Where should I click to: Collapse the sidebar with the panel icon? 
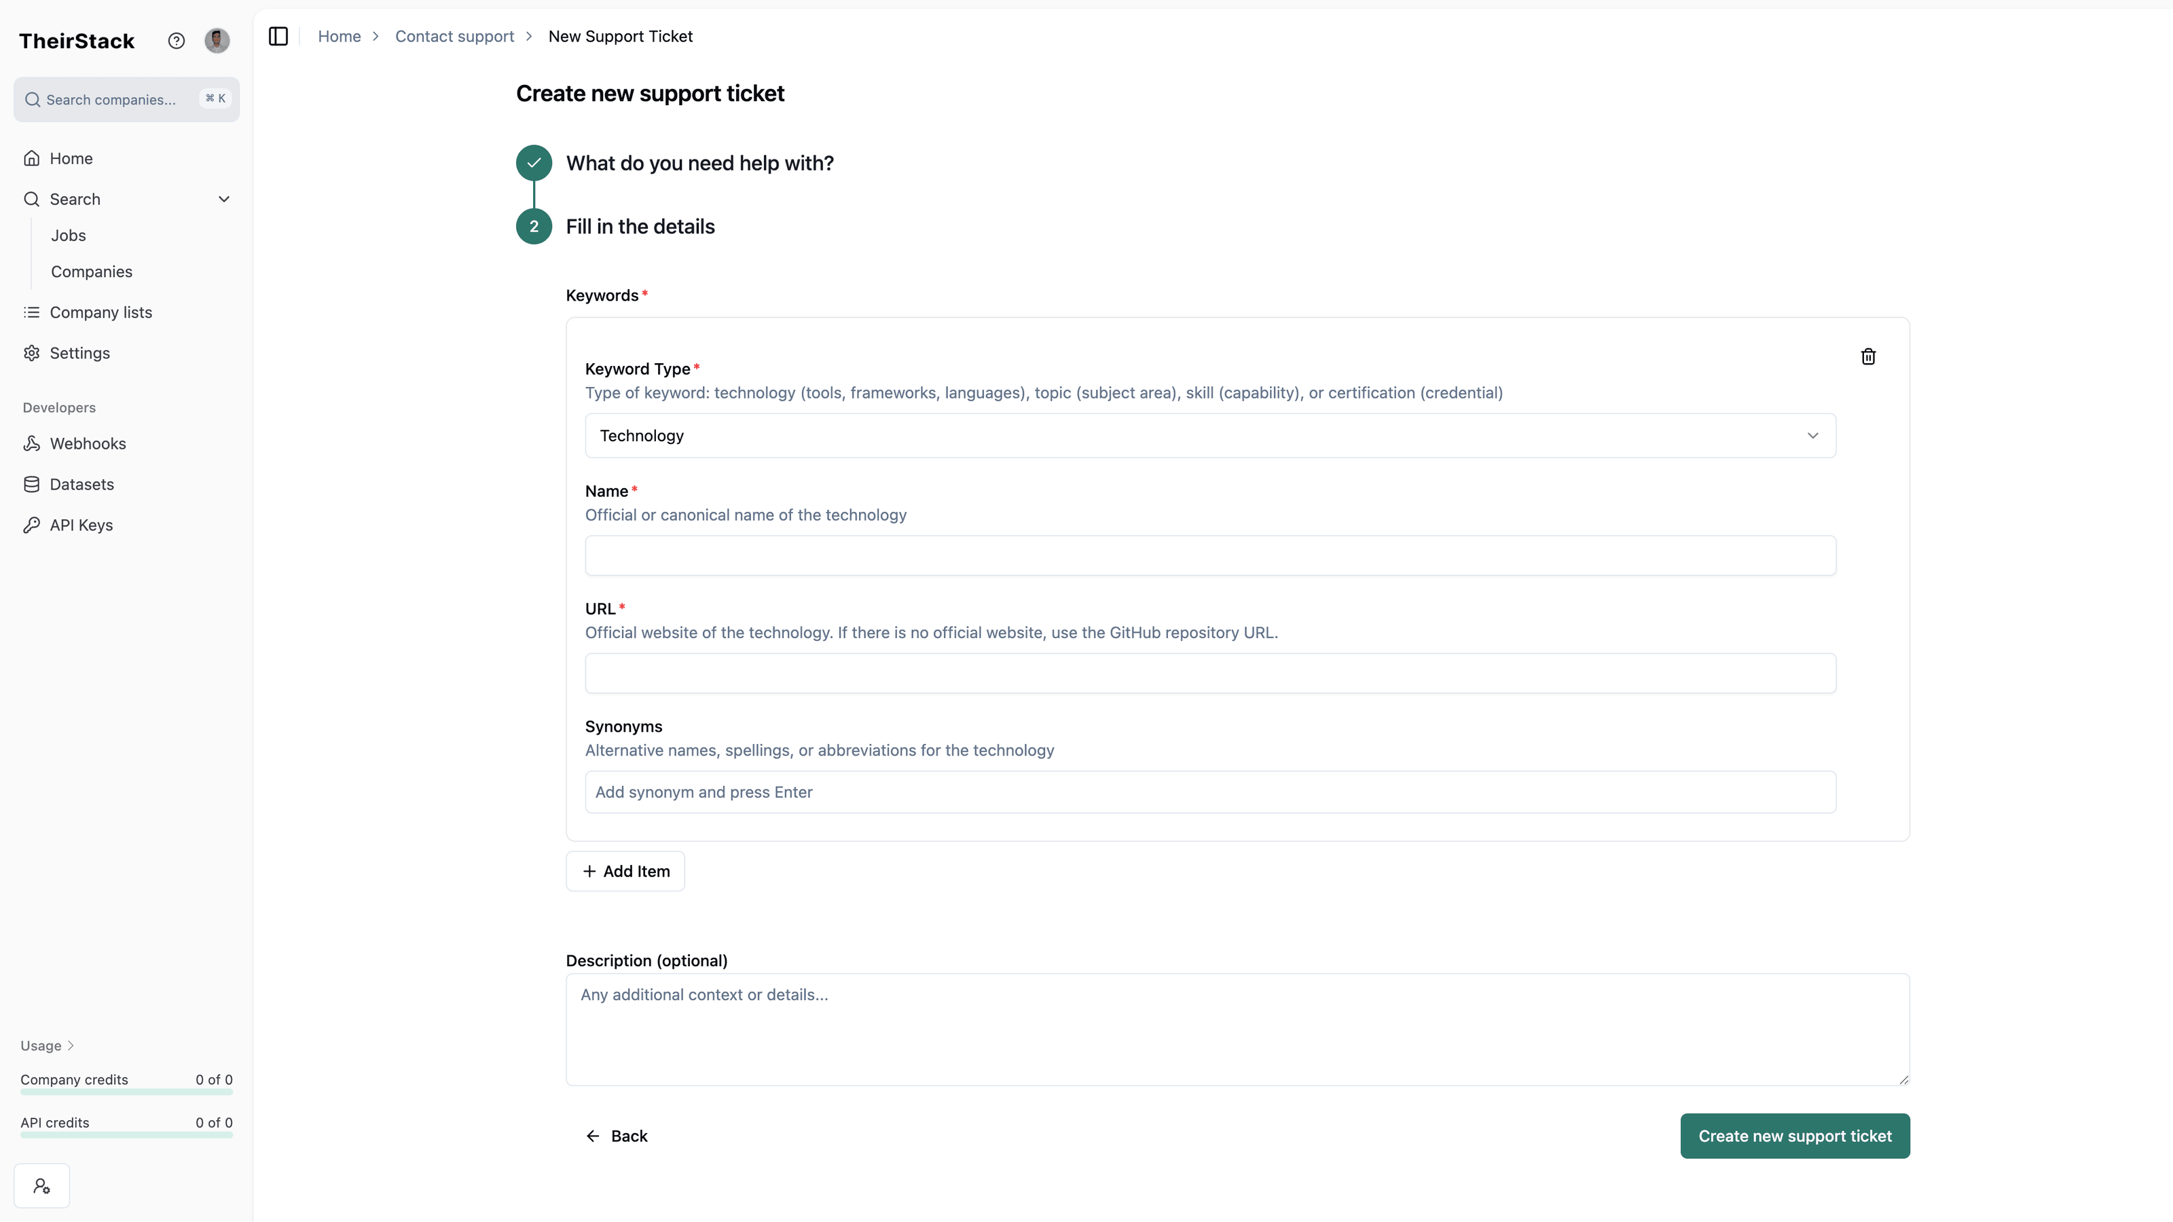click(278, 36)
